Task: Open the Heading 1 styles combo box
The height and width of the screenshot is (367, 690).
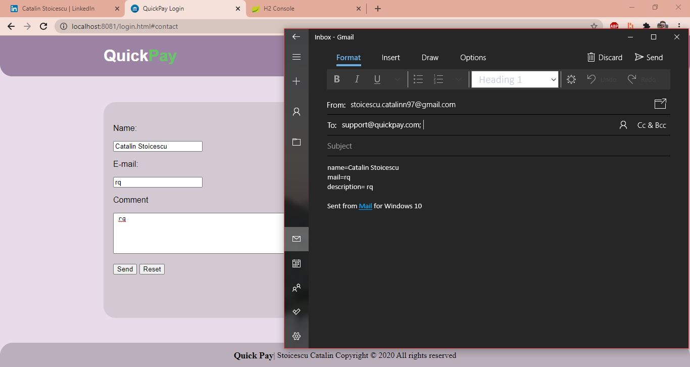Action: click(x=515, y=79)
